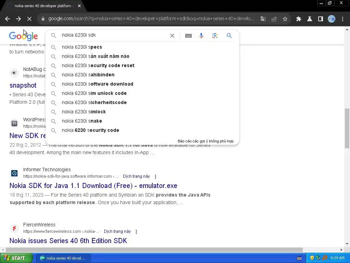Screen dimensions: 350x263
Task: View site info lock icon
Action: pyautogui.click(x=43, y=19)
